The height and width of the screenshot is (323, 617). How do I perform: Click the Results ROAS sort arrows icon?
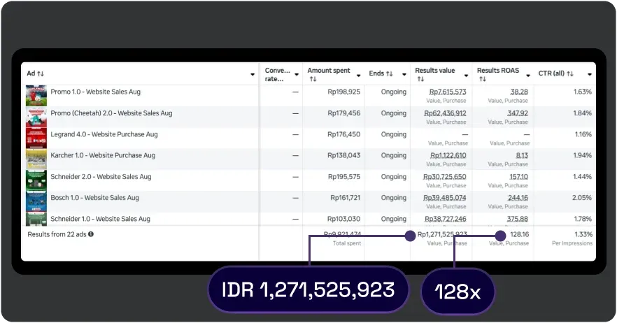click(x=483, y=80)
